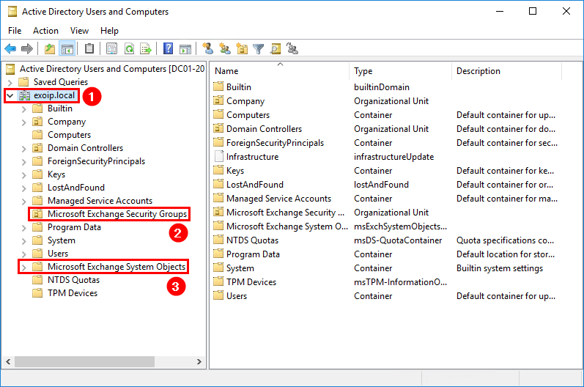Viewport: 584px width, 387px height.
Task: Sort list by the Type column header
Action: (400, 71)
